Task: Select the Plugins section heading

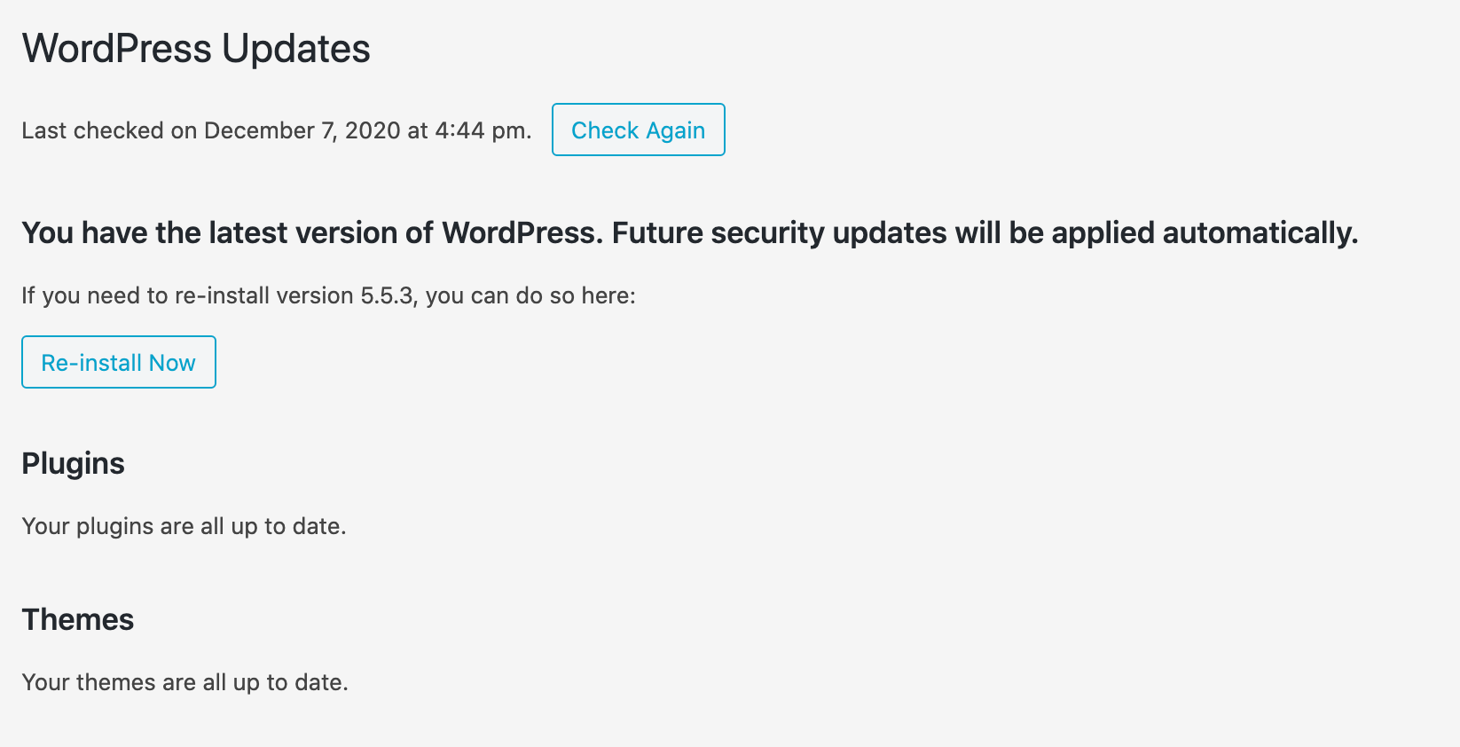Action: click(73, 463)
